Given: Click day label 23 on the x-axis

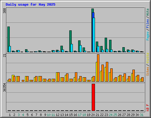Looking at the screenshot, I should (x=106, y=115).
